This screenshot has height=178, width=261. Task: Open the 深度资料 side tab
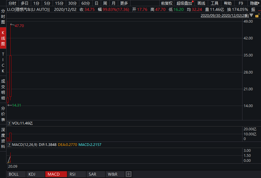click(x=3, y=138)
